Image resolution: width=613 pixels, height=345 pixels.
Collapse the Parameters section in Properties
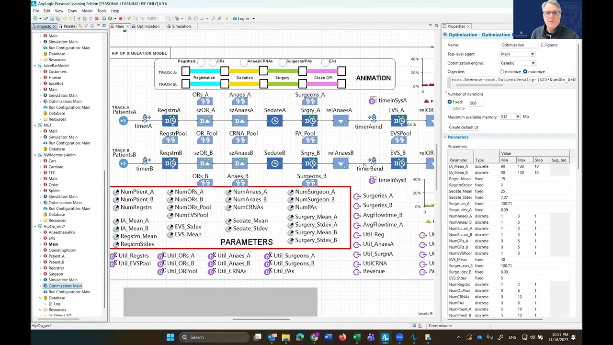(x=445, y=137)
